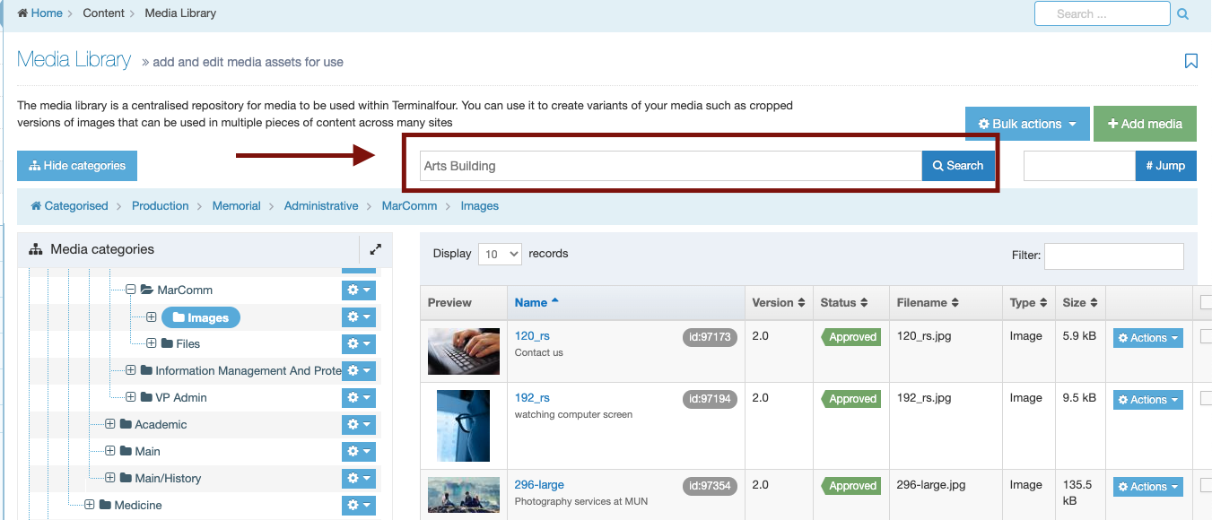Expand the Information Management And Protection node
1212x520 pixels.
(x=131, y=370)
